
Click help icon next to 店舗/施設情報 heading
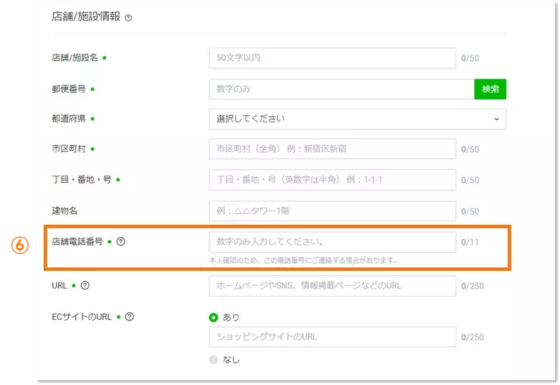click(128, 17)
